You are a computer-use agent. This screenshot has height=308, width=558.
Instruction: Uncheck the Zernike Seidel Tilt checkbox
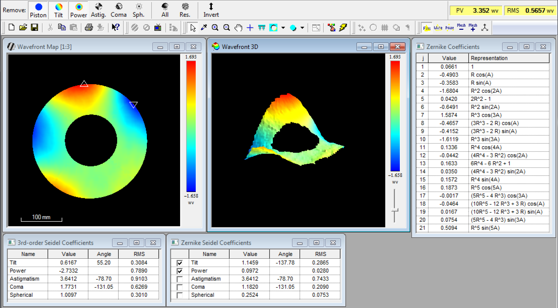pyautogui.click(x=179, y=263)
